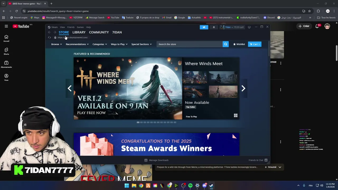Expand the Recommendations dropdown
The height and width of the screenshot is (190, 338).
click(x=77, y=44)
